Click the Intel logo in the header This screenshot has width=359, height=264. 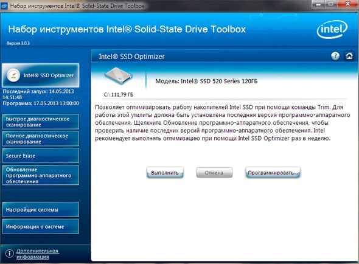point(332,29)
